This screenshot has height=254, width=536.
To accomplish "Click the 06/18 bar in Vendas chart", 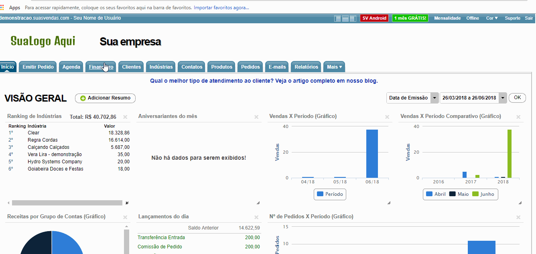I will click(372, 154).
